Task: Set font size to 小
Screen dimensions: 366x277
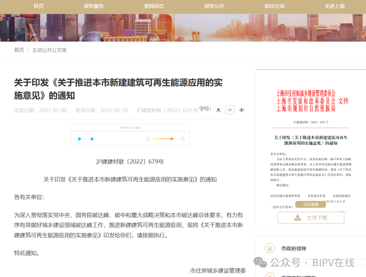Action: pyautogui.click(x=241, y=110)
